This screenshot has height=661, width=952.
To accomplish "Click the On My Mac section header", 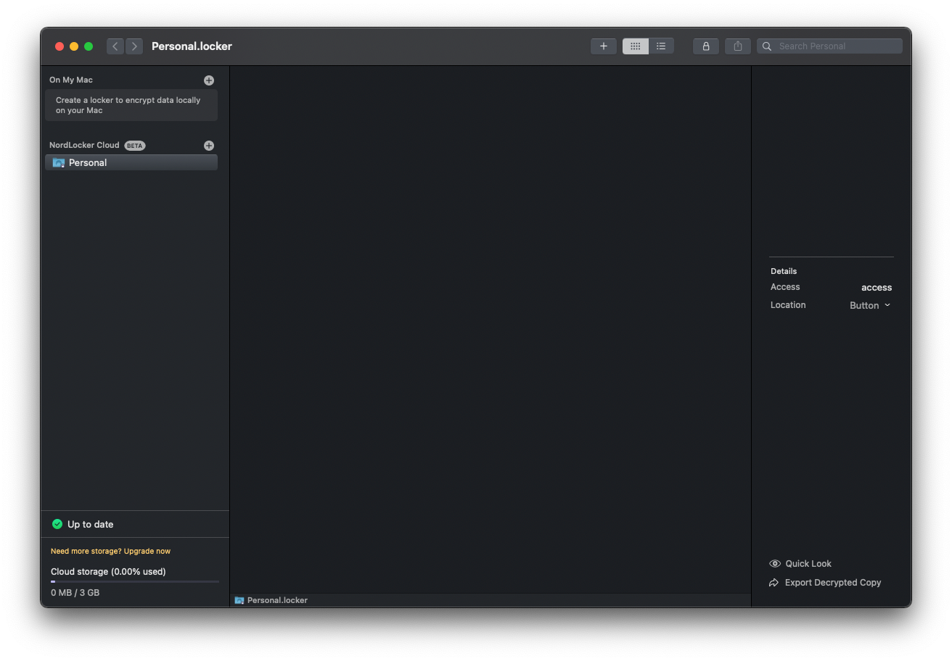I will click(x=71, y=80).
